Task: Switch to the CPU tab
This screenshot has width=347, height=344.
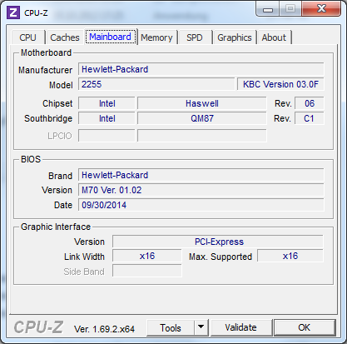Action: [x=27, y=37]
